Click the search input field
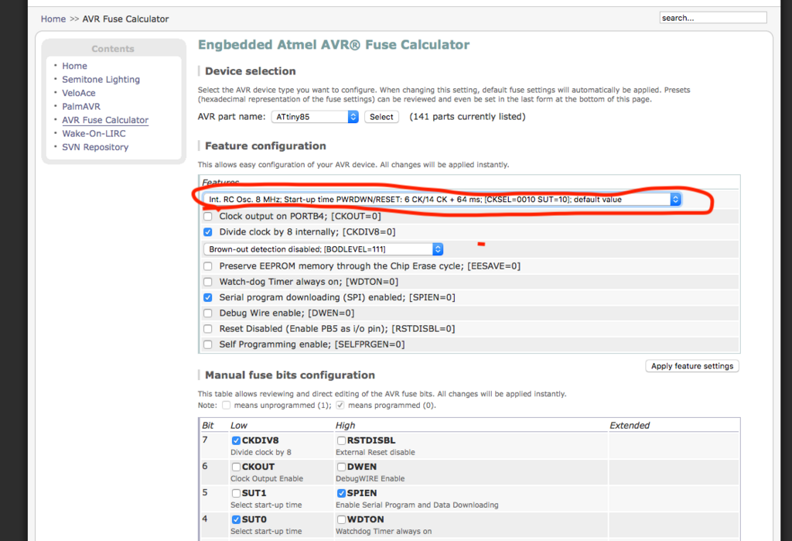Screen dimensions: 792x541 coord(712,18)
